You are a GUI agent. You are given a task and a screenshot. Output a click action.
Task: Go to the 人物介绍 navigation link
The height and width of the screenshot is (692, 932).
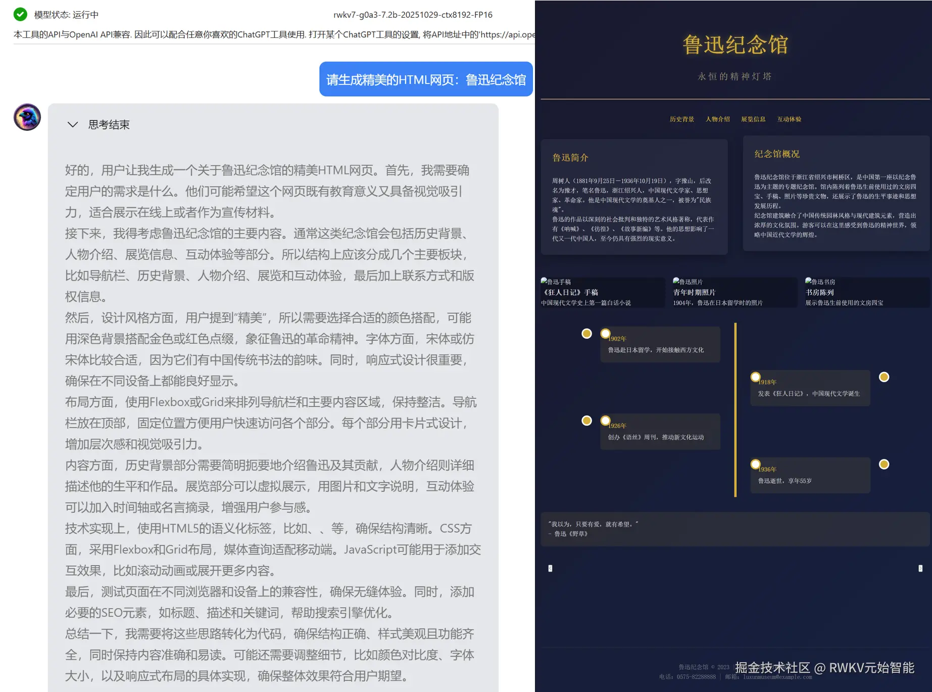click(718, 119)
